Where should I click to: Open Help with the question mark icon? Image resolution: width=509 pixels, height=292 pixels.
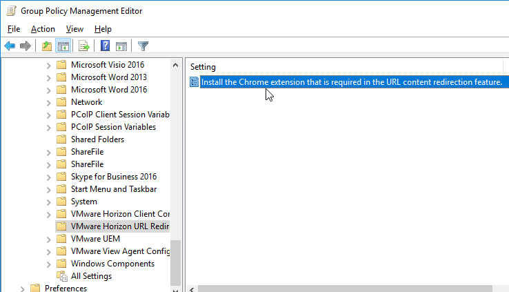tap(105, 46)
